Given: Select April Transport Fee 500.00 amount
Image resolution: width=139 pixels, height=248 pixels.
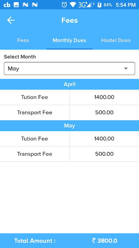Looking at the screenshot, I should click(104, 113).
